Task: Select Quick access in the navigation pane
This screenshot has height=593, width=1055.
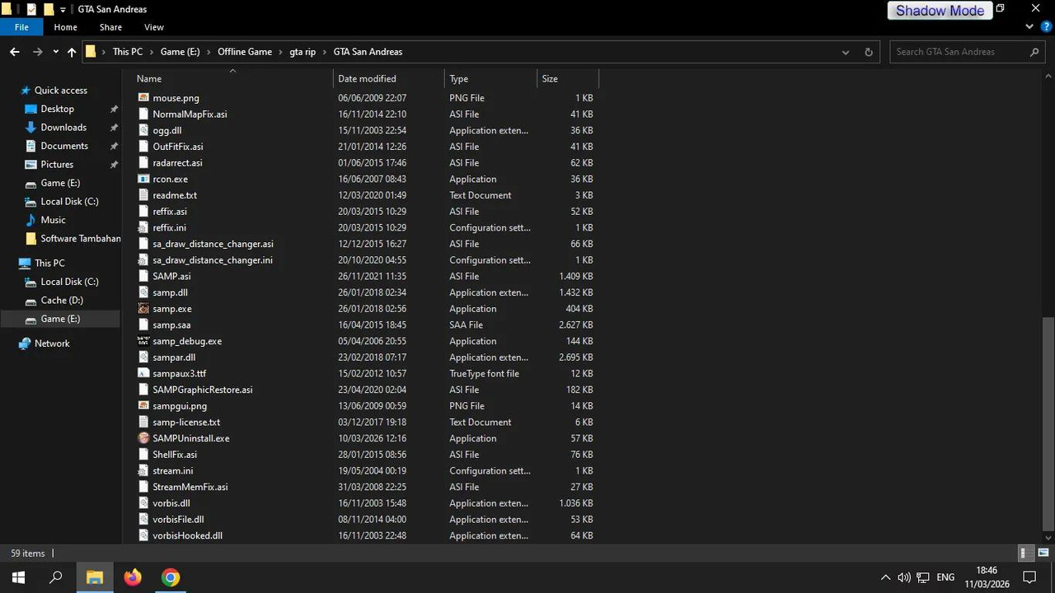Action: 60,91
